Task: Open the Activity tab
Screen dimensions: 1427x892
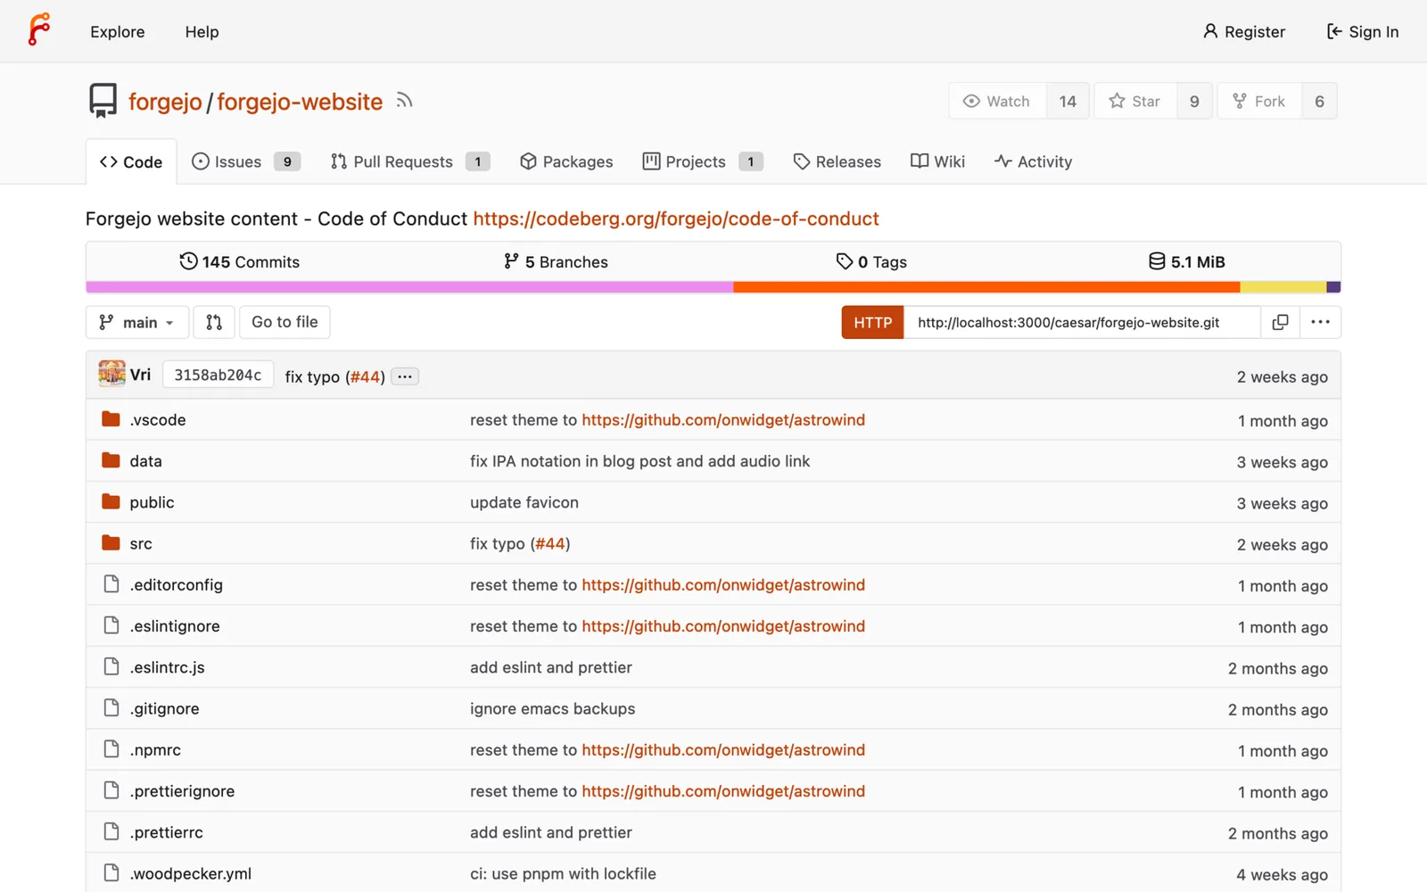Action: pos(1033,161)
